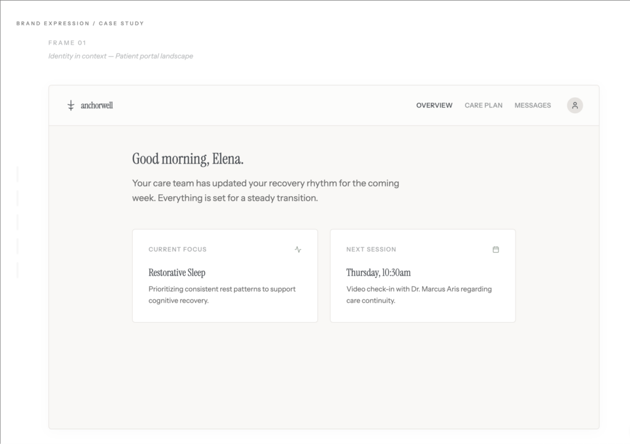The image size is (630, 444).
Task: Open the user profile avatar icon
Action: (575, 105)
